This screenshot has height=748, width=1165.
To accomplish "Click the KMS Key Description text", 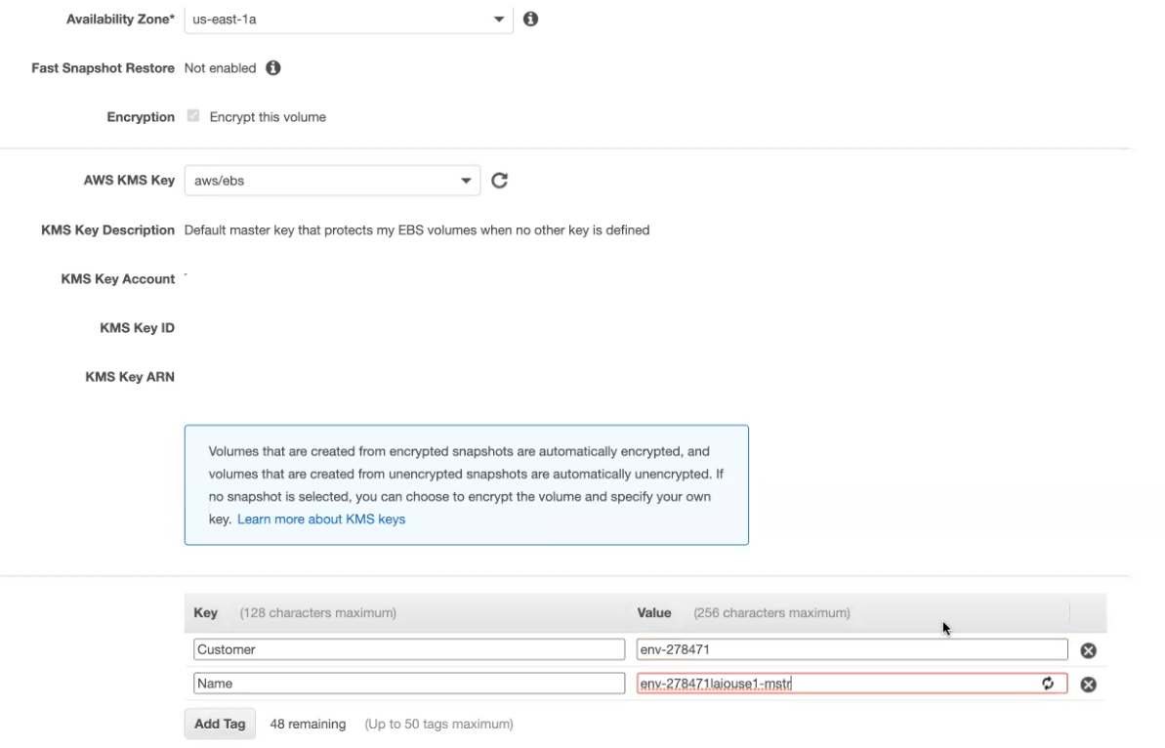I will (x=417, y=230).
